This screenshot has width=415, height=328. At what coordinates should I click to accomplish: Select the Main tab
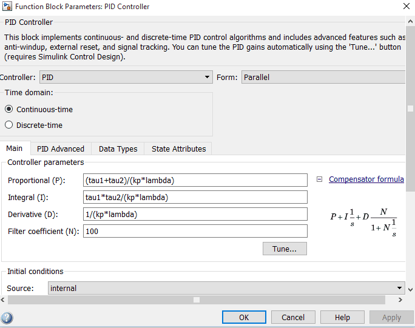(15, 149)
